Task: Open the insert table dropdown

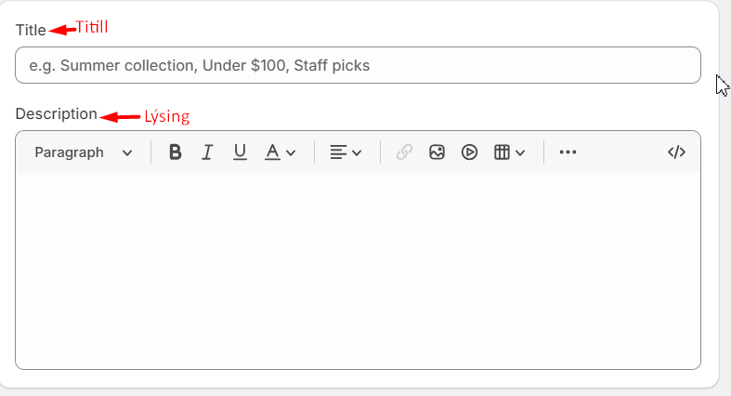Action: (509, 152)
